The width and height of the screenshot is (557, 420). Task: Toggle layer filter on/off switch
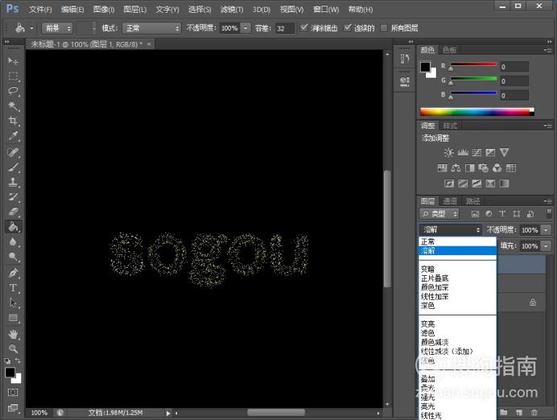(x=549, y=213)
